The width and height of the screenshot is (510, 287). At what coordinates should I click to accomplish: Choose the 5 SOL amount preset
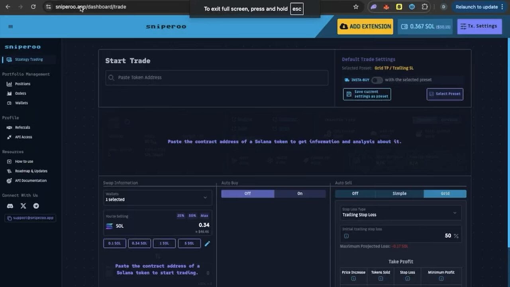189,244
